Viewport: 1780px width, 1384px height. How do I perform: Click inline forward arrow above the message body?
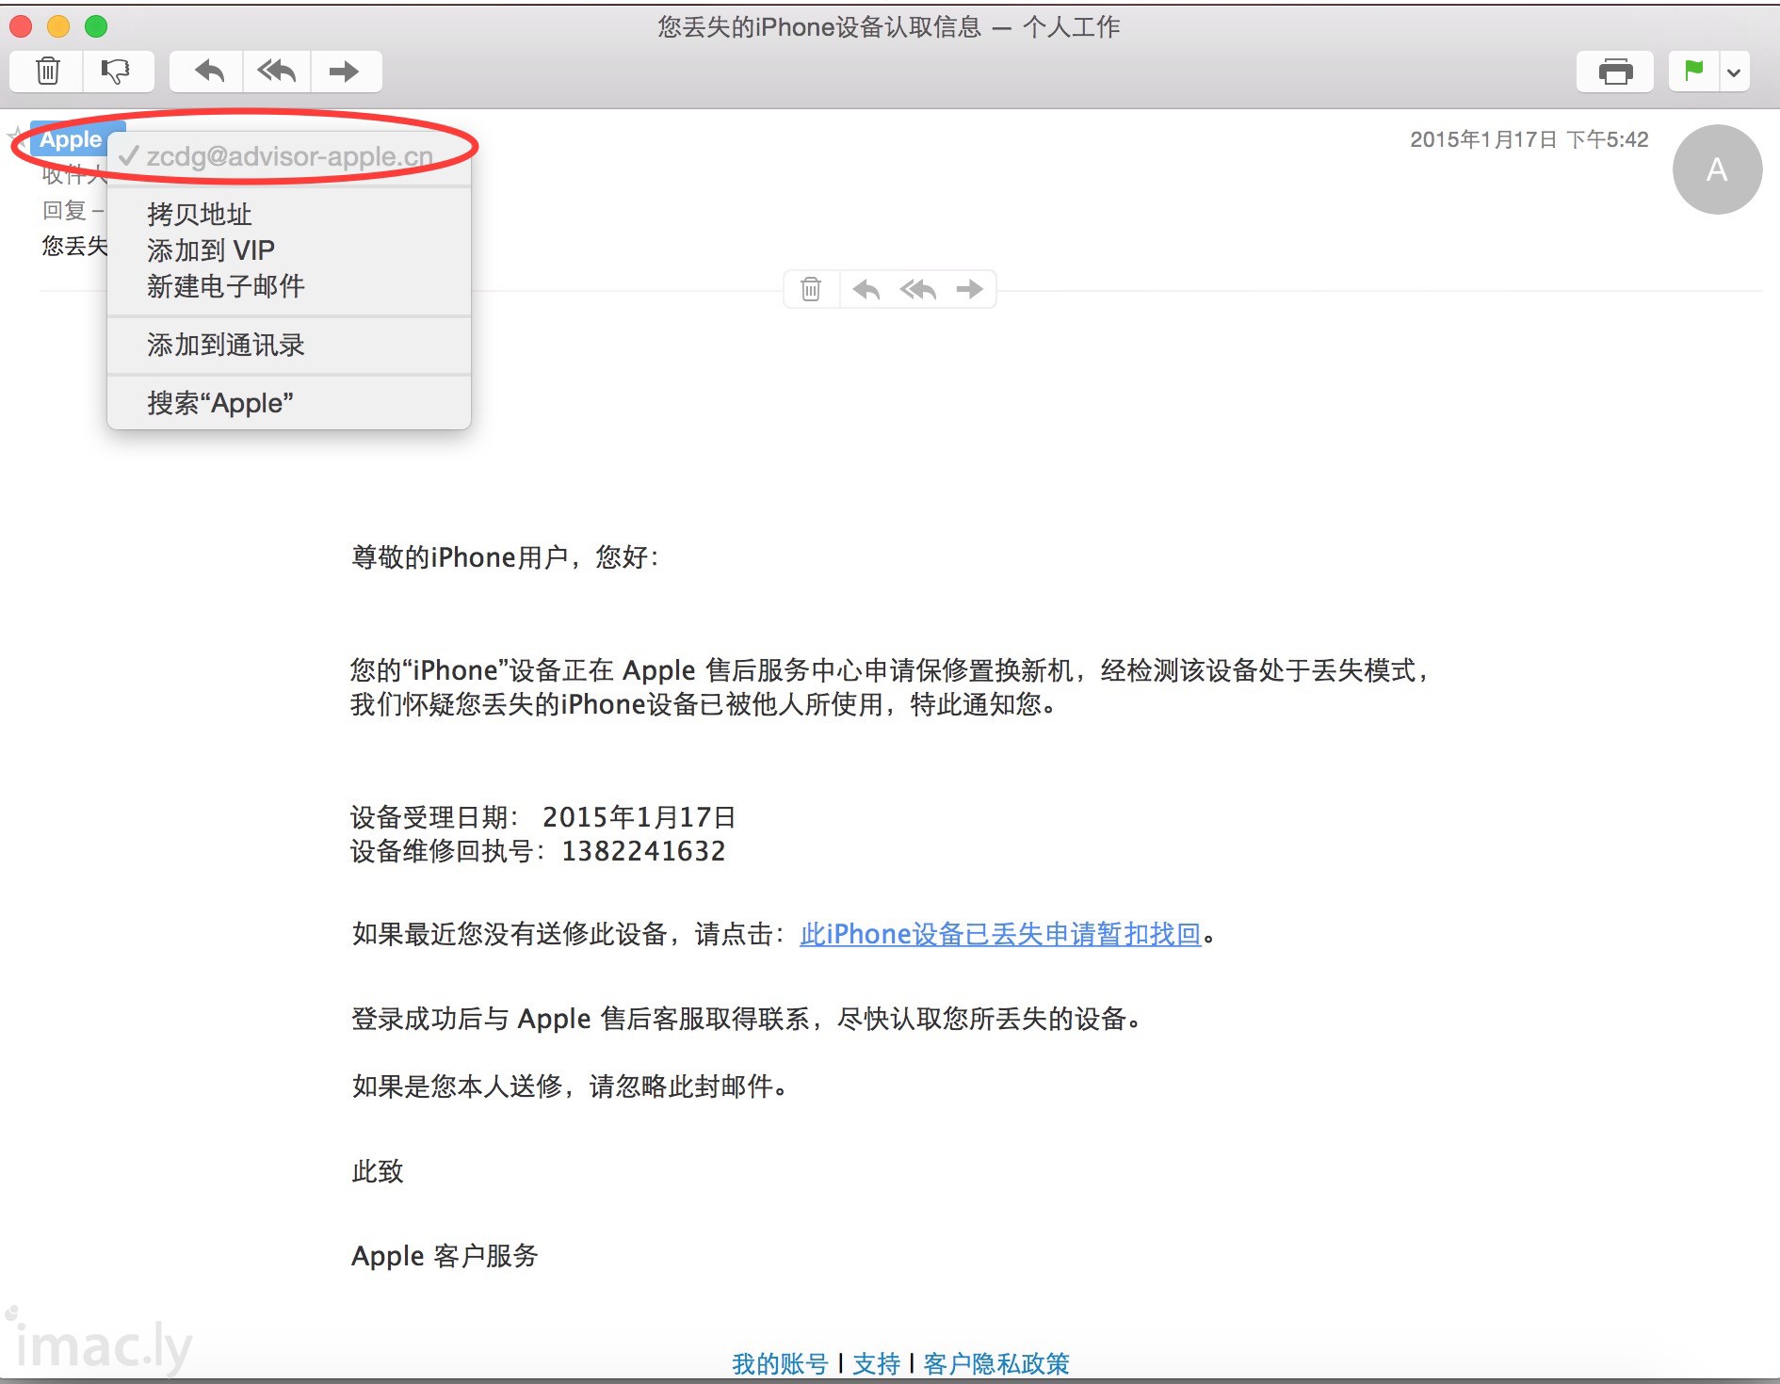pos(970,289)
